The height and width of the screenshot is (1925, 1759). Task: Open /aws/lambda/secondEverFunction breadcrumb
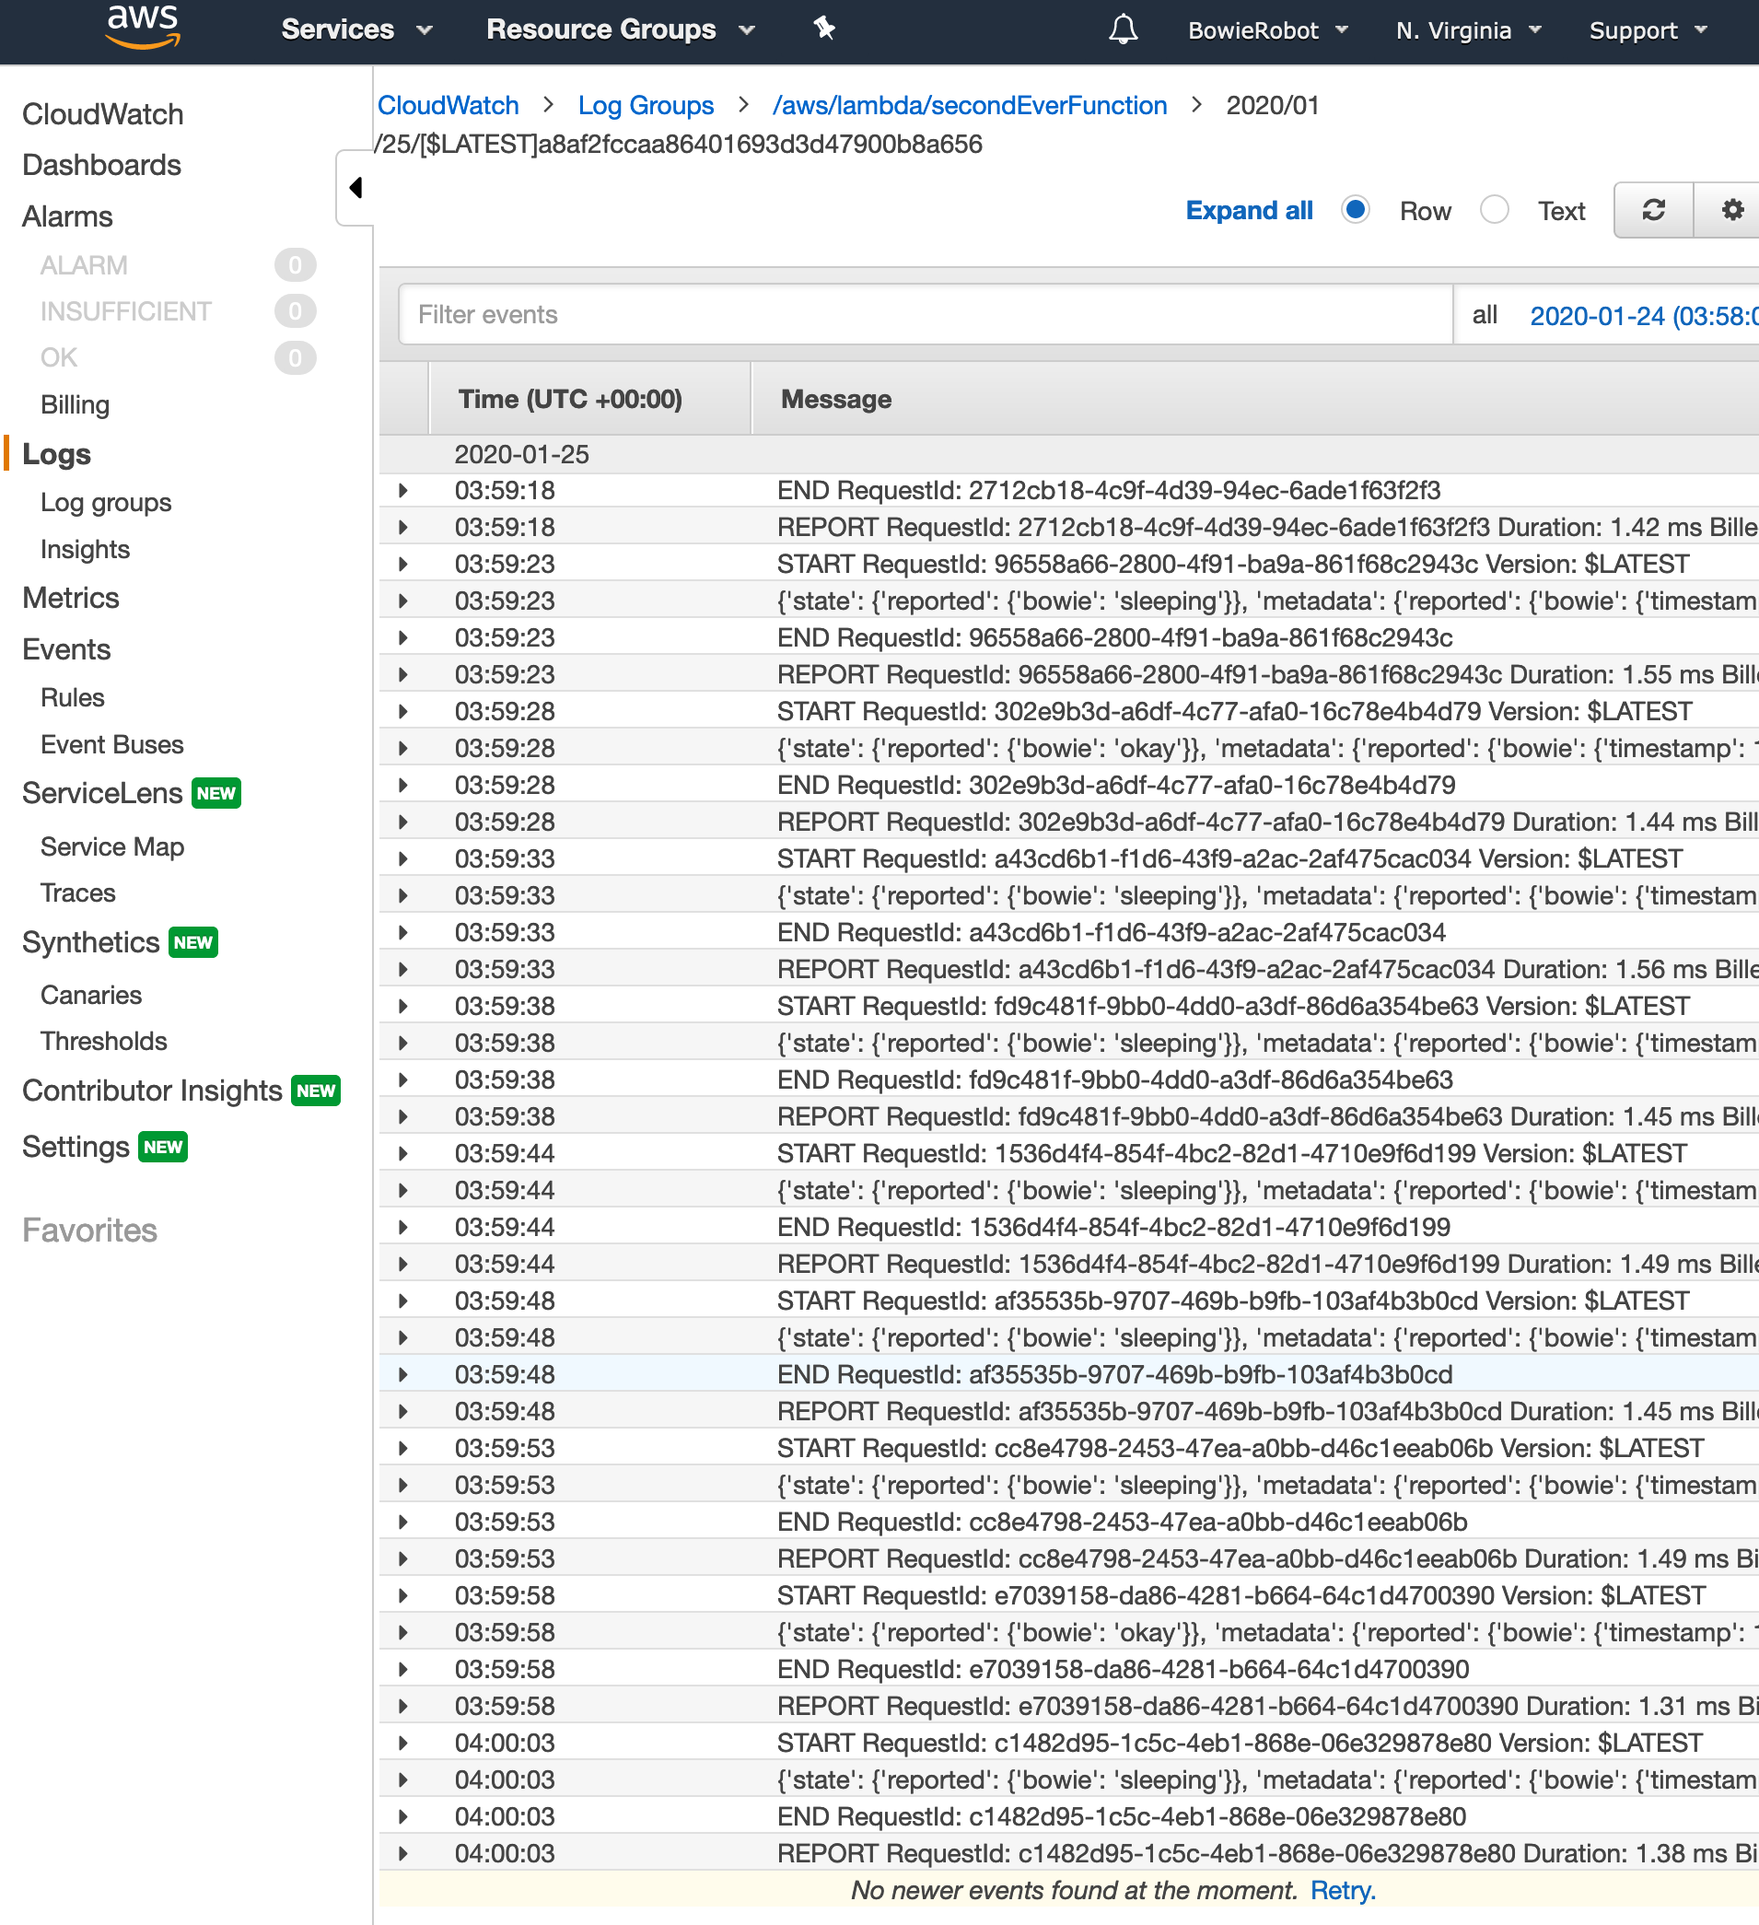pos(969,105)
